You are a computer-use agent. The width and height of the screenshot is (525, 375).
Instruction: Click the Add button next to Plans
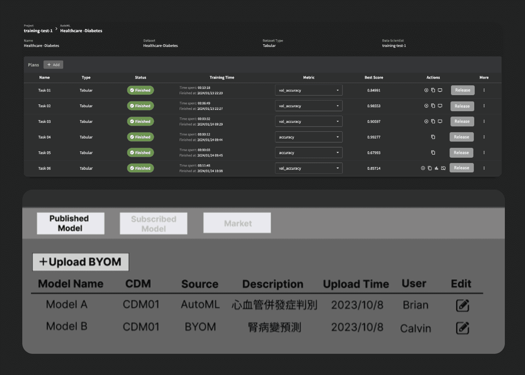[53, 65]
